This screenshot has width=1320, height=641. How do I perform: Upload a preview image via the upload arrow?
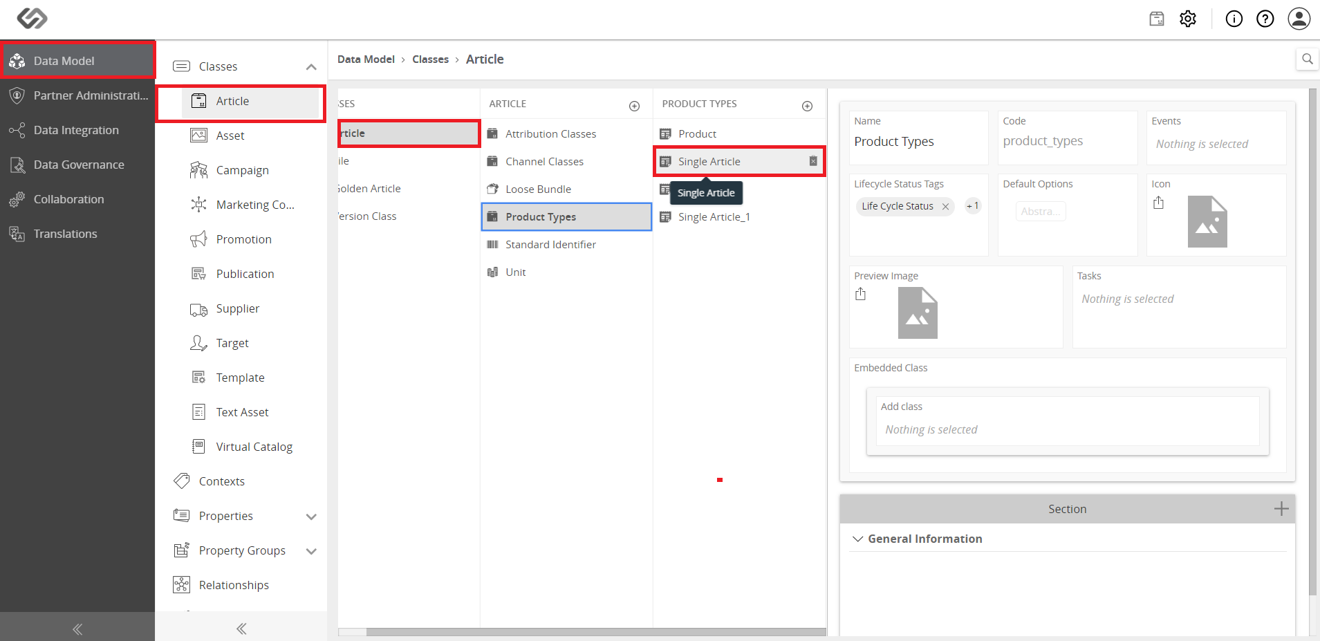(861, 295)
